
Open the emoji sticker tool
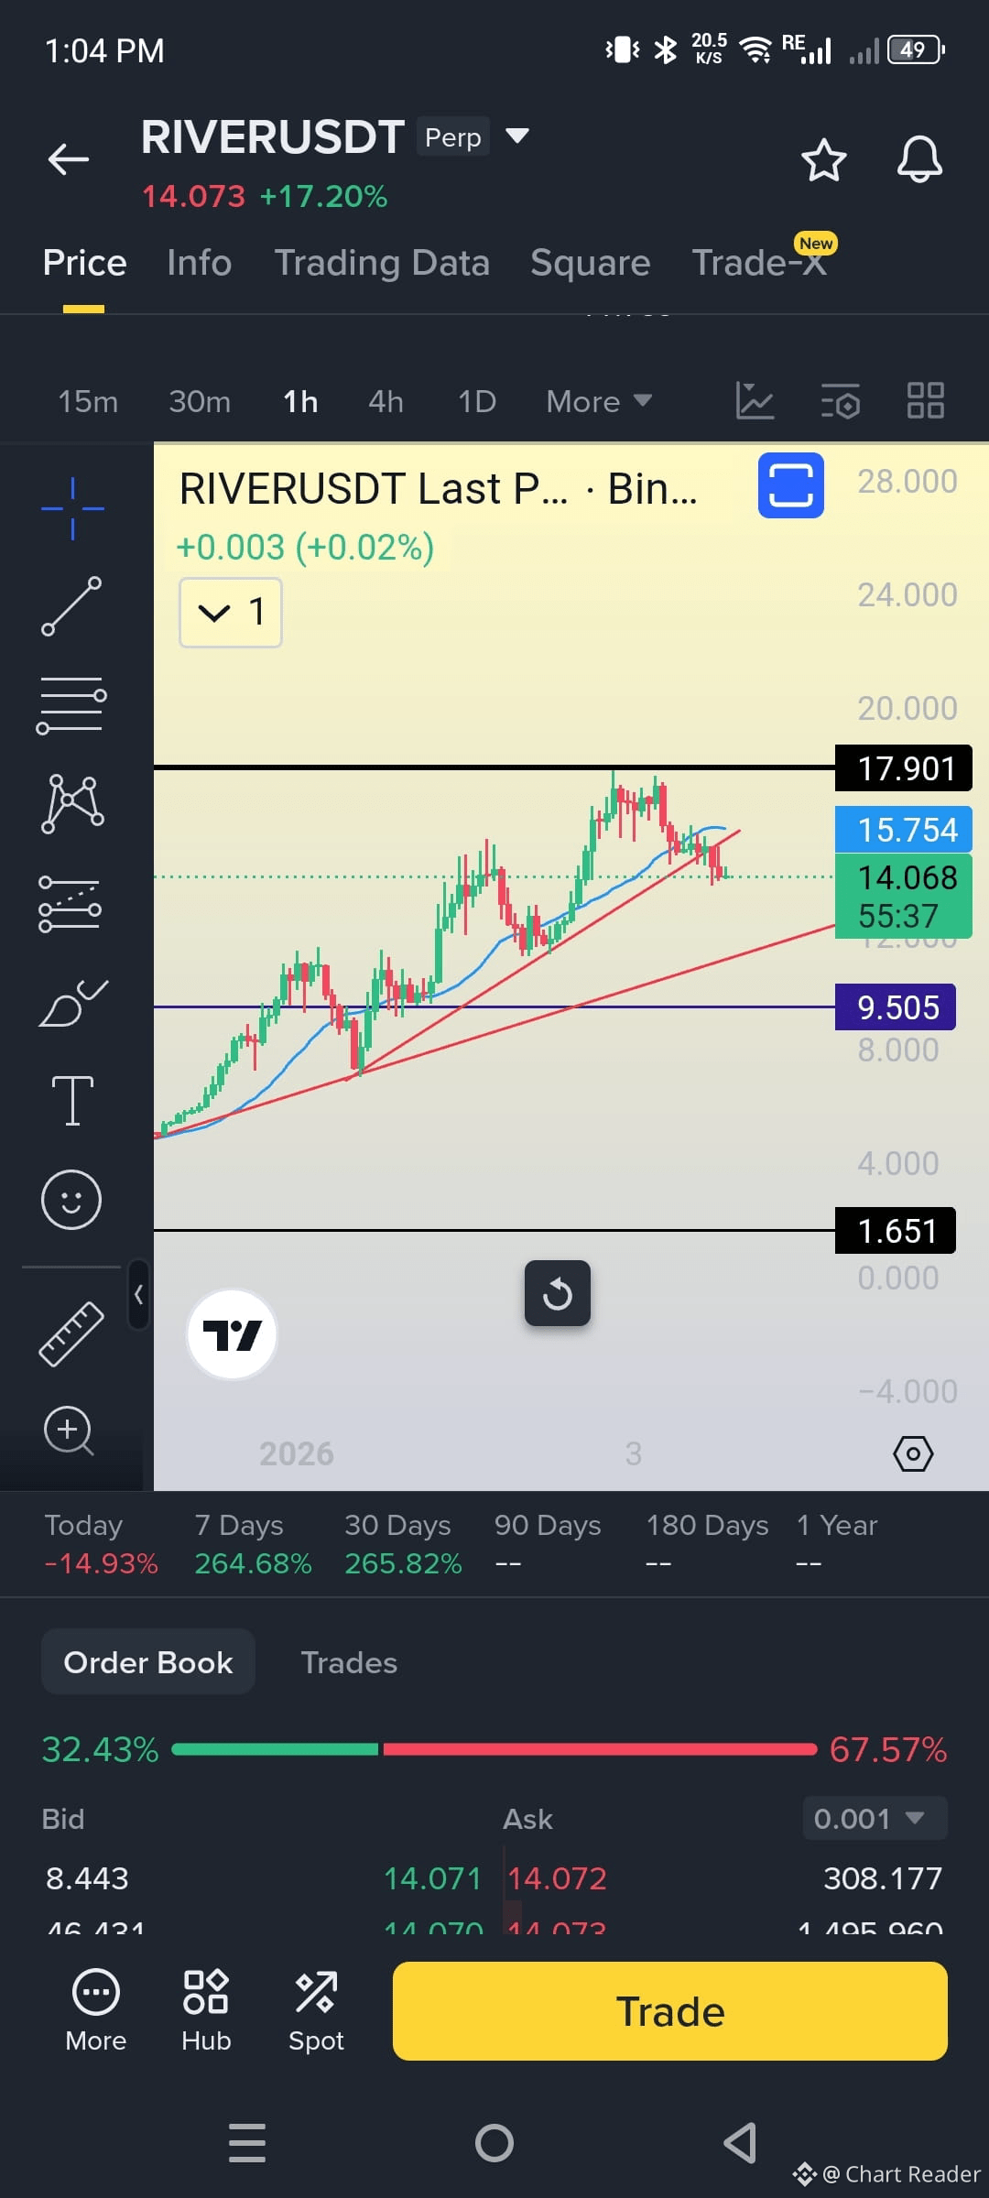click(71, 1200)
